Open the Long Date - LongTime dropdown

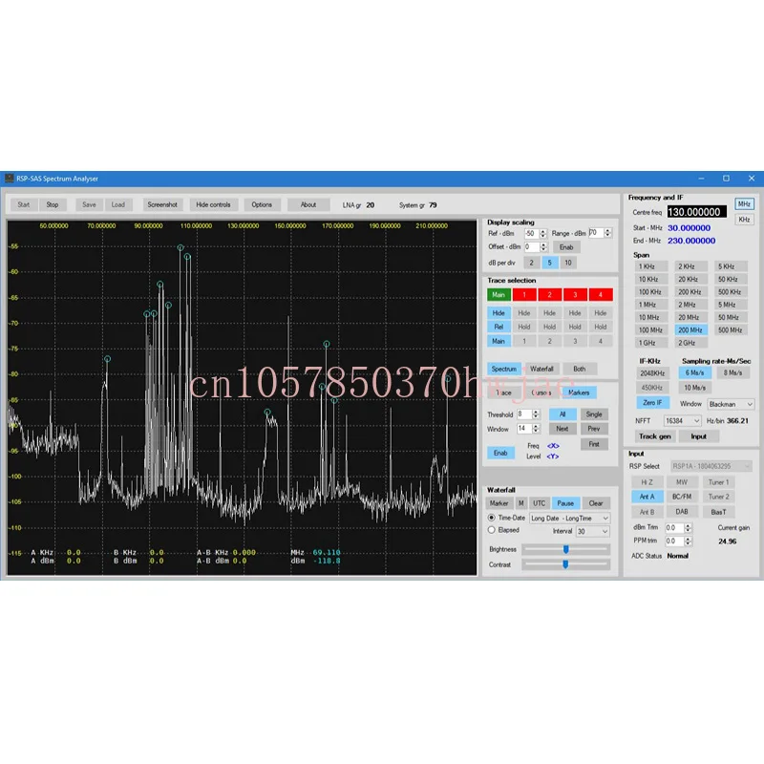(570, 518)
